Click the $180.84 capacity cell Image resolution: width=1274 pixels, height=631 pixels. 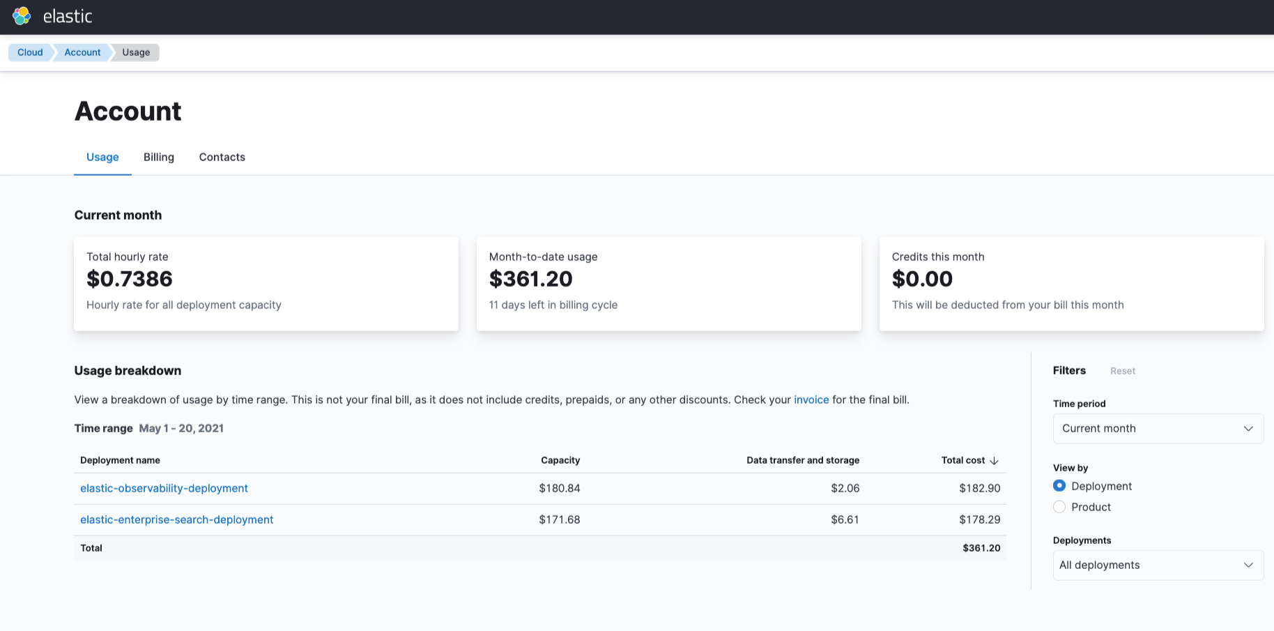point(560,488)
